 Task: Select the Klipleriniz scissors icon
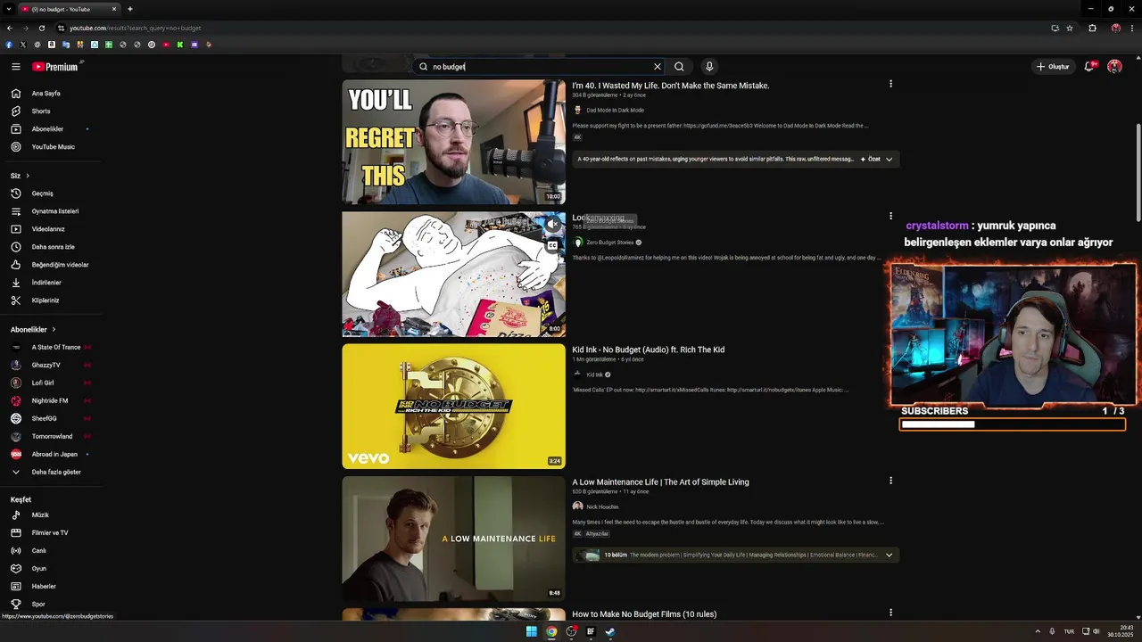pyautogui.click(x=16, y=300)
